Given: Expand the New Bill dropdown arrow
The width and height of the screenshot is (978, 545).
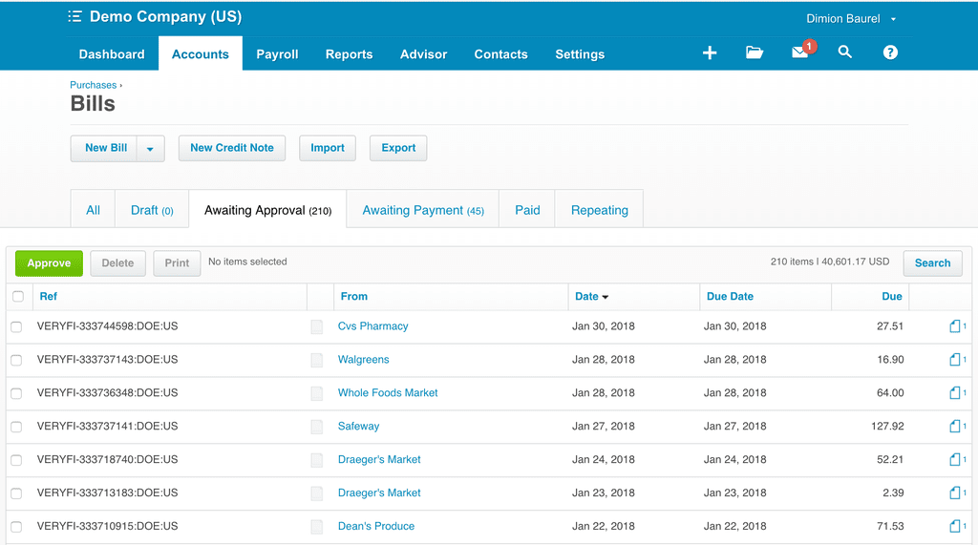Looking at the screenshot, I should (150, 148).
